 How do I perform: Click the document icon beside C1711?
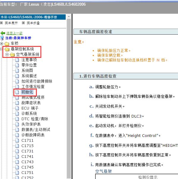coord(17,141)
